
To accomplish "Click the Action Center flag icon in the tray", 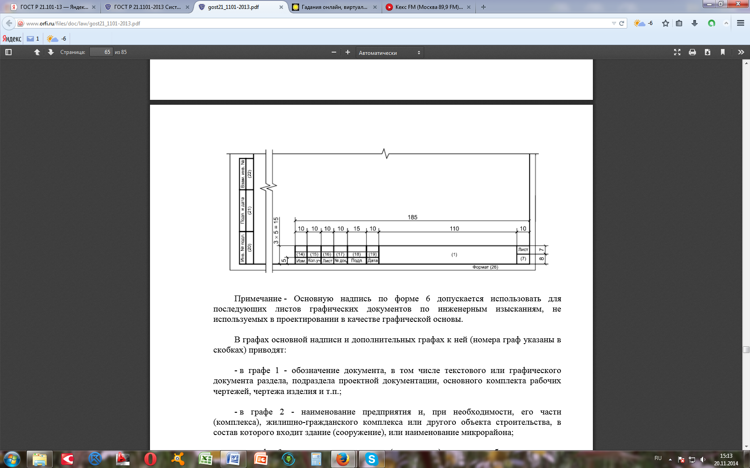I will tap(681, 459).
